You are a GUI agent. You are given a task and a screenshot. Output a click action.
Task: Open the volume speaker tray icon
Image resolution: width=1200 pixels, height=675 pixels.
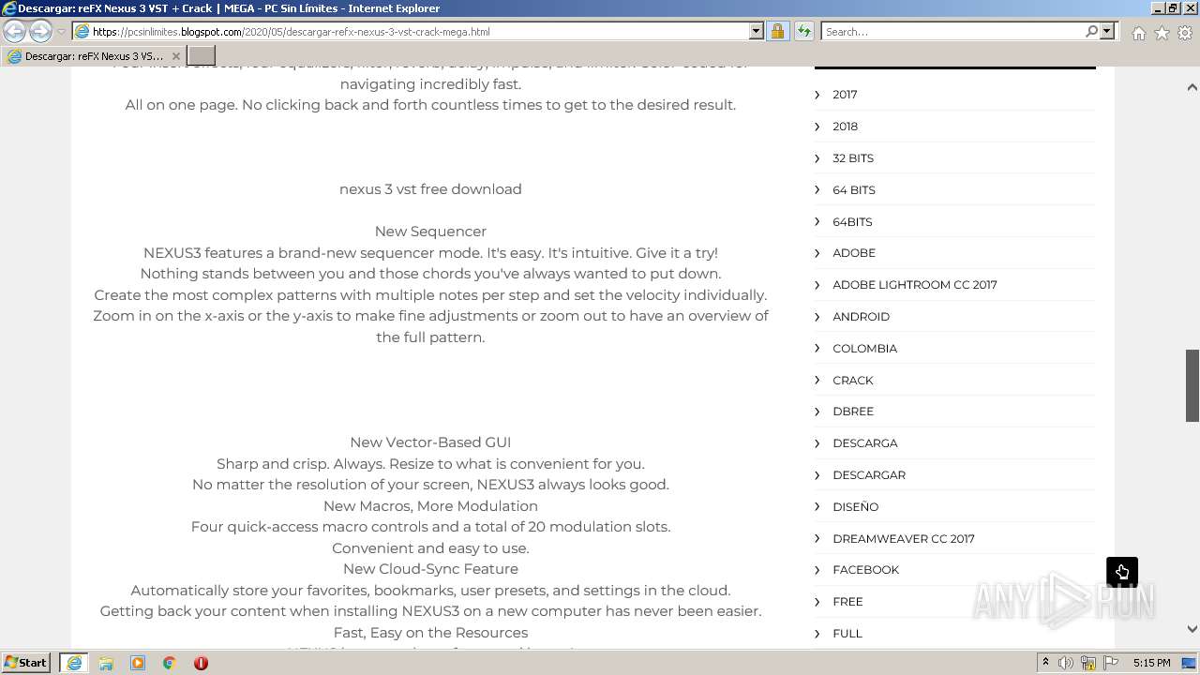1066,663
